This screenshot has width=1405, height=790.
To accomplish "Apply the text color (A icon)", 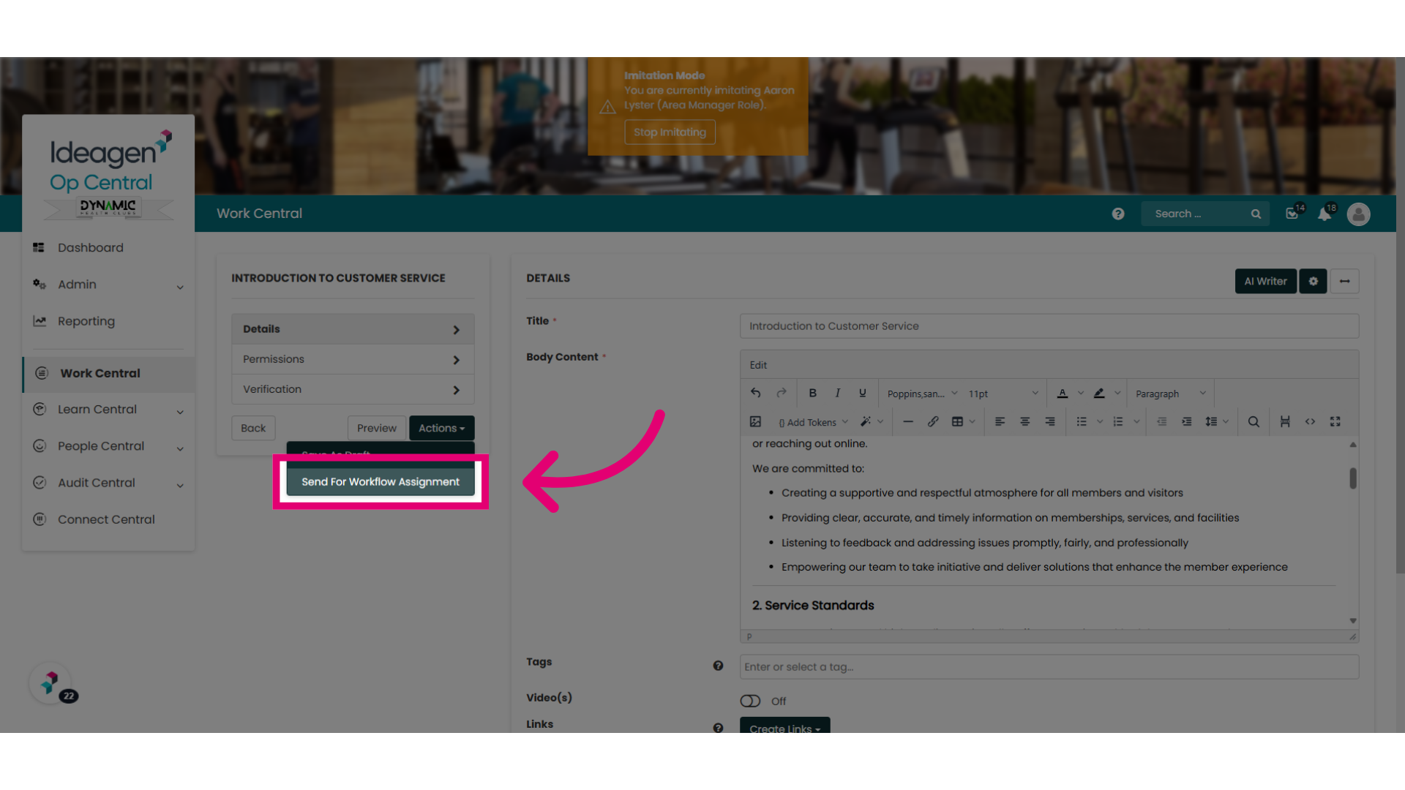I will (1063, 393).
